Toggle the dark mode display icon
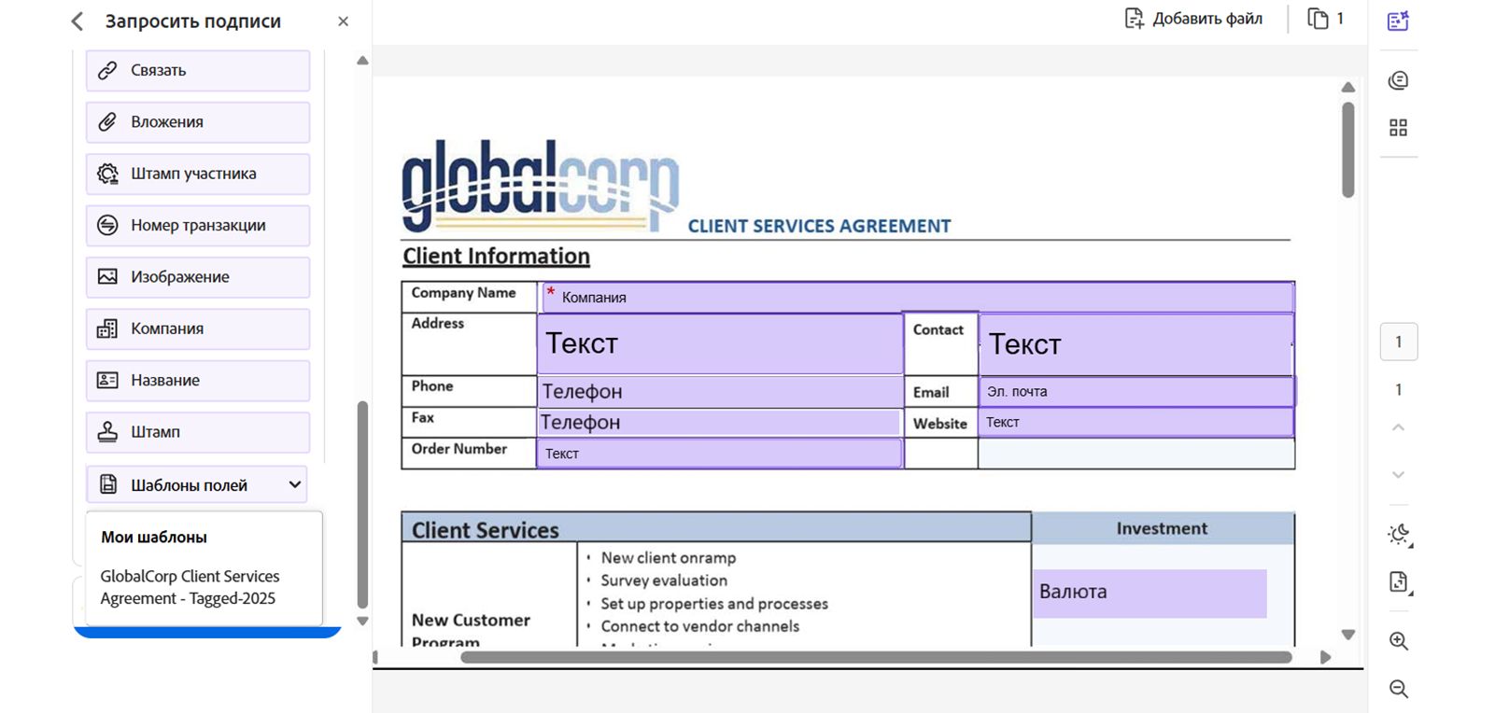Viewport: 1509px width, 713px height. tap(1399, 535)
